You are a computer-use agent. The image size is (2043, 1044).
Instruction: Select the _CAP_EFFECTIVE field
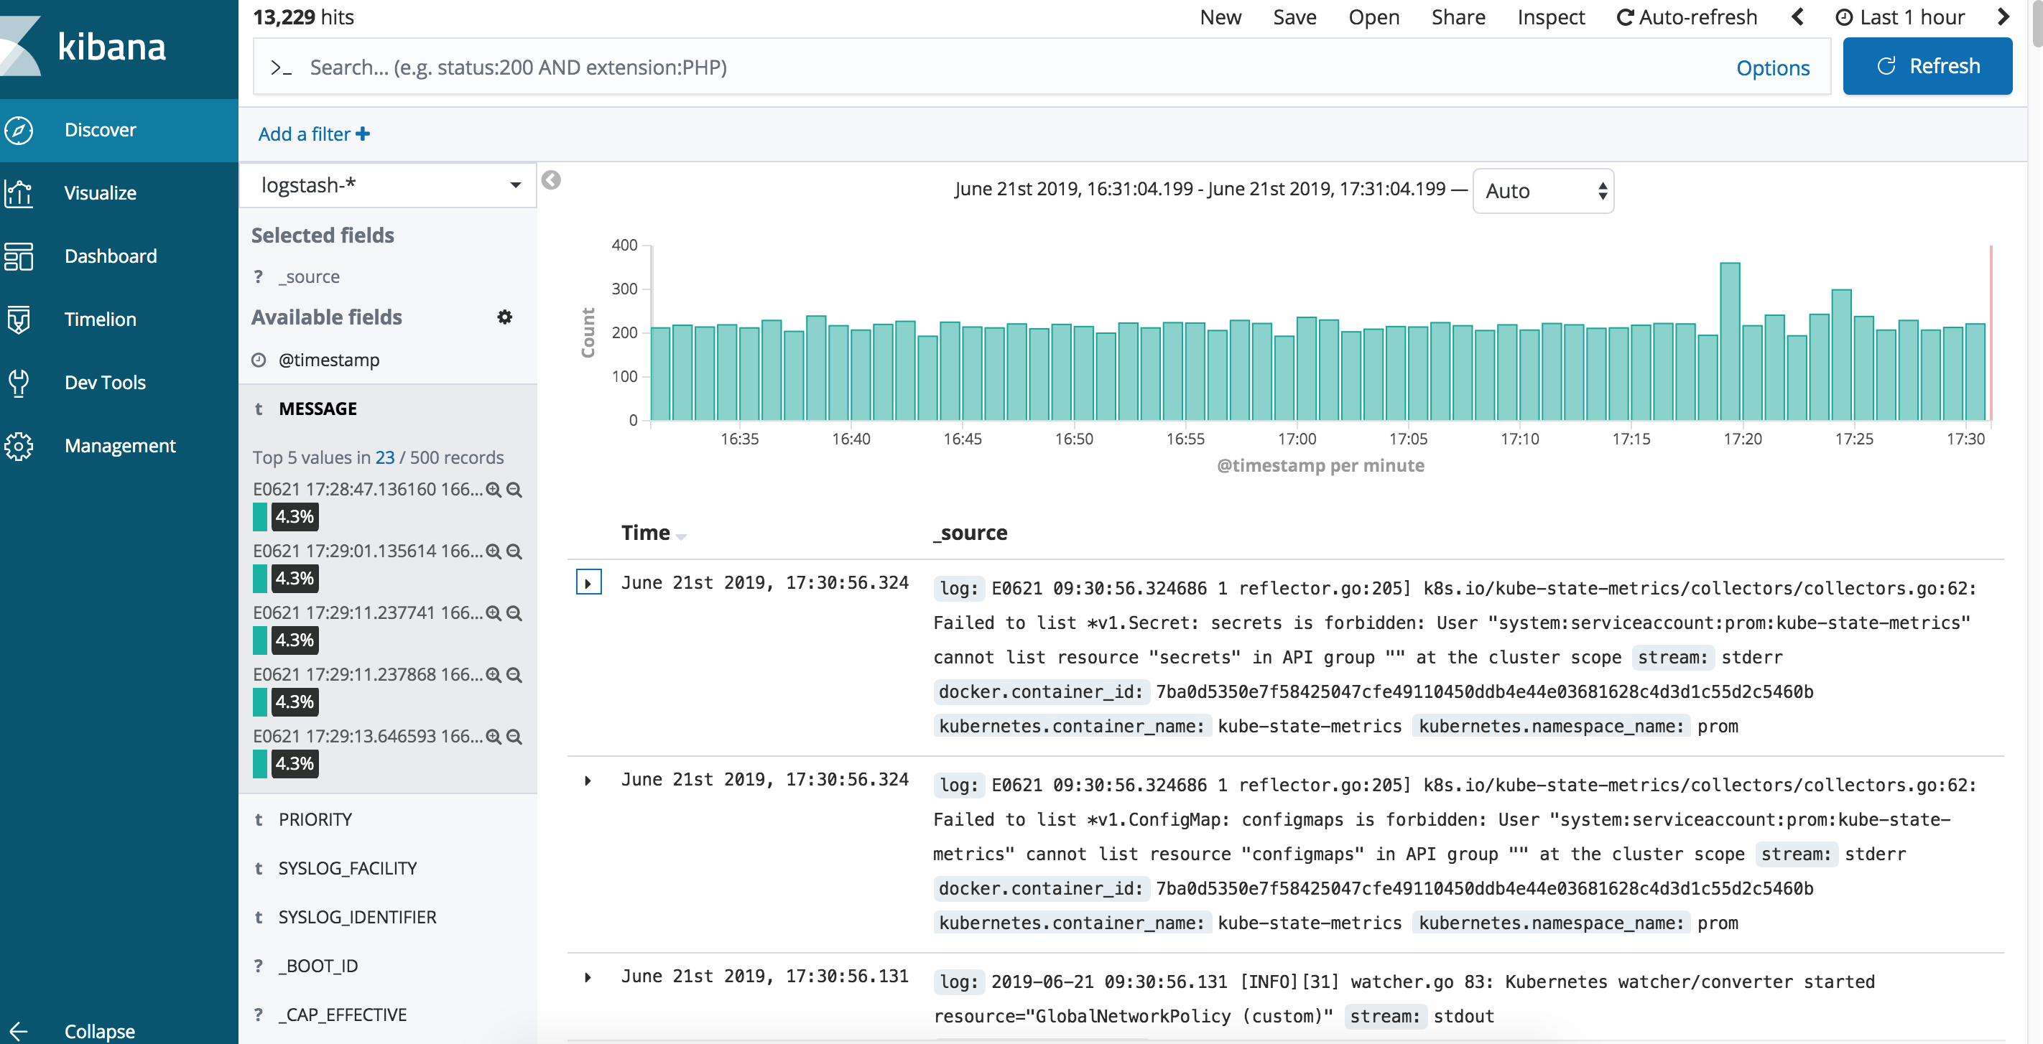tap(343, 1015)
